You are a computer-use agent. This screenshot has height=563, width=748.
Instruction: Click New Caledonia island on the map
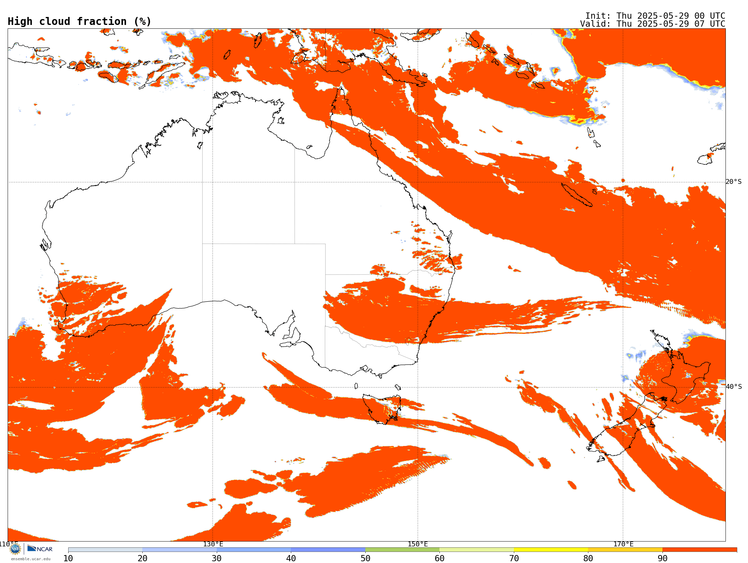[x=577, y=195]
